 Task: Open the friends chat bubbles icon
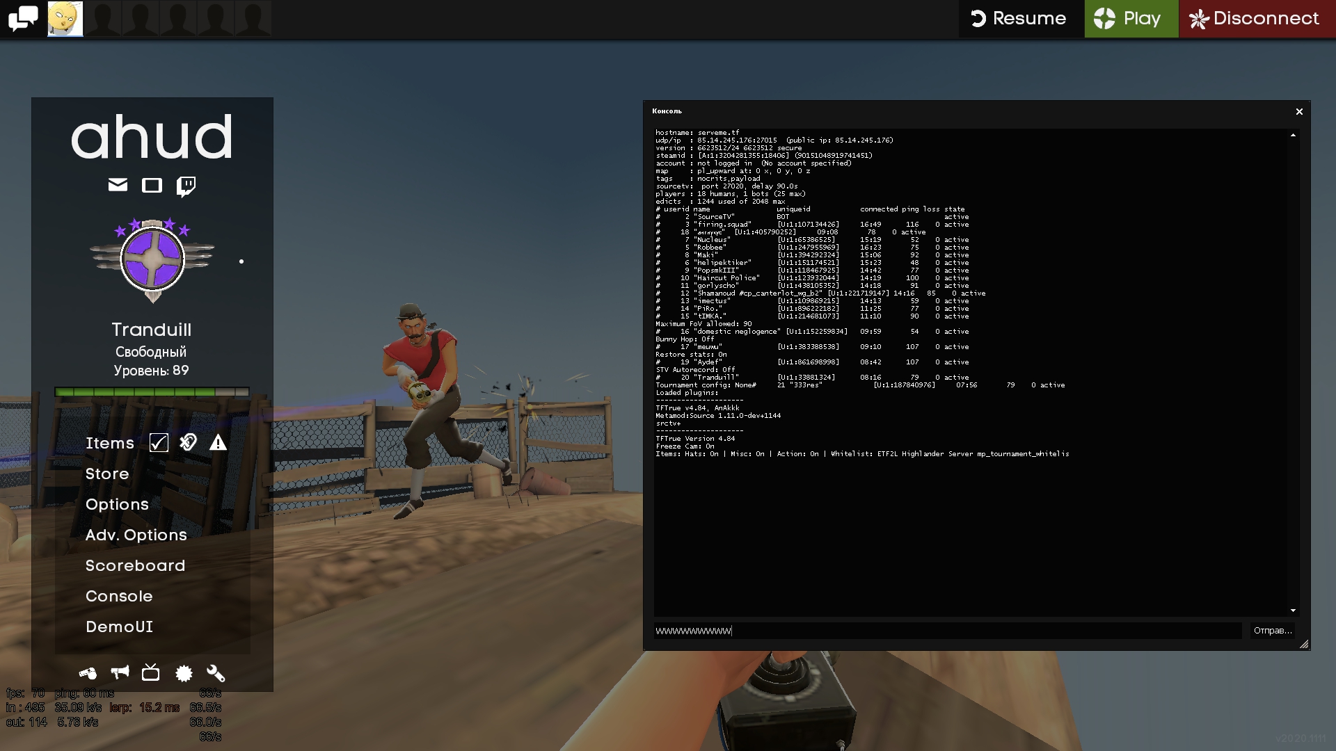[23, 18]
